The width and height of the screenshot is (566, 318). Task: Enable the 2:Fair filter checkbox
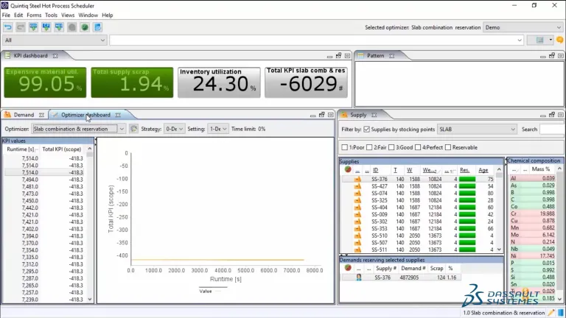click(369, 147)
